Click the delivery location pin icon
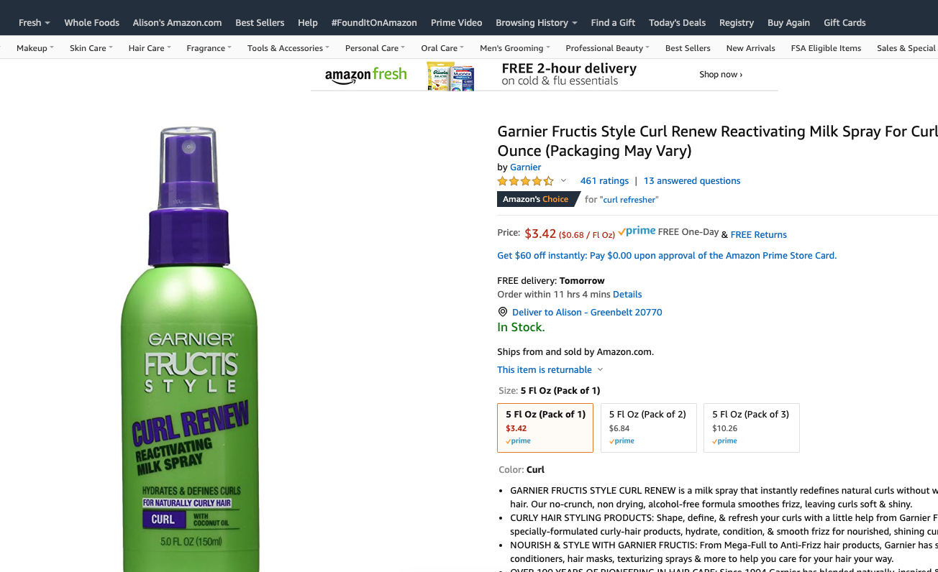This screenshot has width=938, height=572. tap(503, 312)
